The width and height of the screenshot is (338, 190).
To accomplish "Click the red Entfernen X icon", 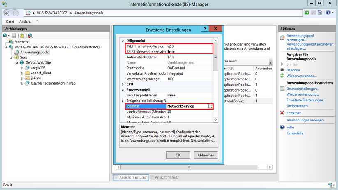I will tap(282, 113).
